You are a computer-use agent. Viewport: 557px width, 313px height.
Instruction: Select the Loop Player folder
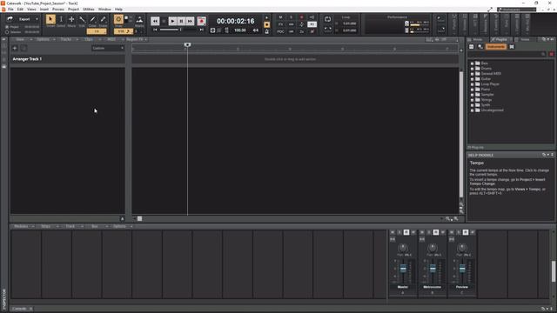point(490,84)
